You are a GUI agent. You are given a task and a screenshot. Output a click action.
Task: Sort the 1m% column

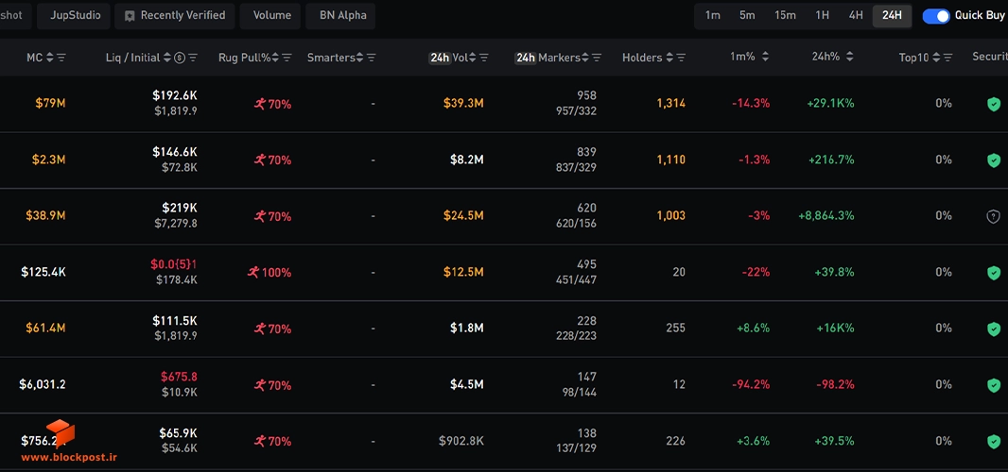click(765, 58)
